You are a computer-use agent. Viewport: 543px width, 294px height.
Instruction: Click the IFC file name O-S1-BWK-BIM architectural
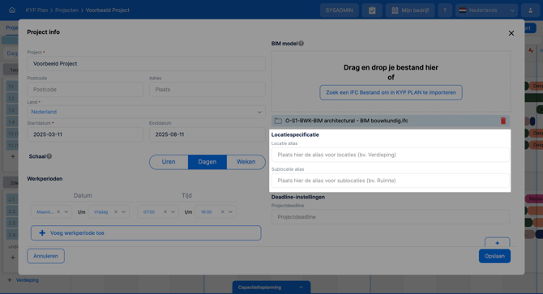[347, 121]
